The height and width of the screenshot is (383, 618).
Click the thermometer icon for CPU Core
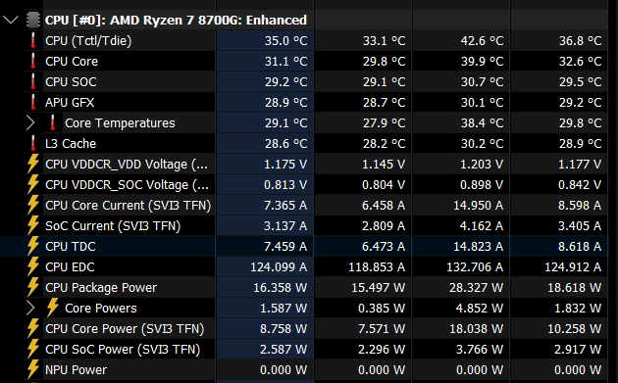click(x=33, y=61)
